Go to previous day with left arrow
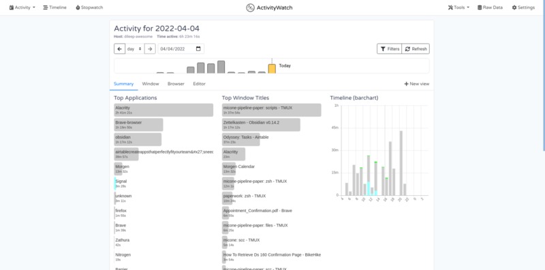This screenshot has height=270, width=545. coord(119,49)
